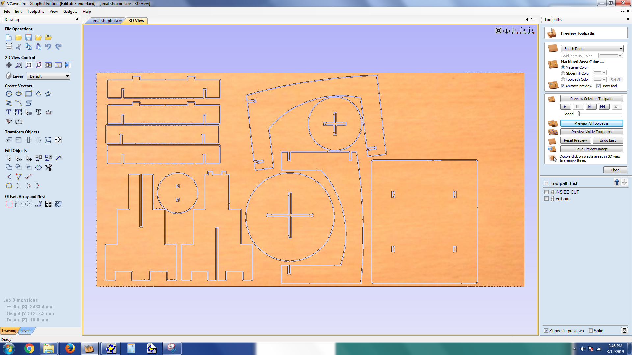This screenshot has height=355, width=632.
Task: Enable the INSIDE CUT toolpath checkbox
Action: 546,192
